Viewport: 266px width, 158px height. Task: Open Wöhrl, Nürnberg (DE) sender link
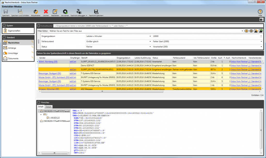(48, 62)
